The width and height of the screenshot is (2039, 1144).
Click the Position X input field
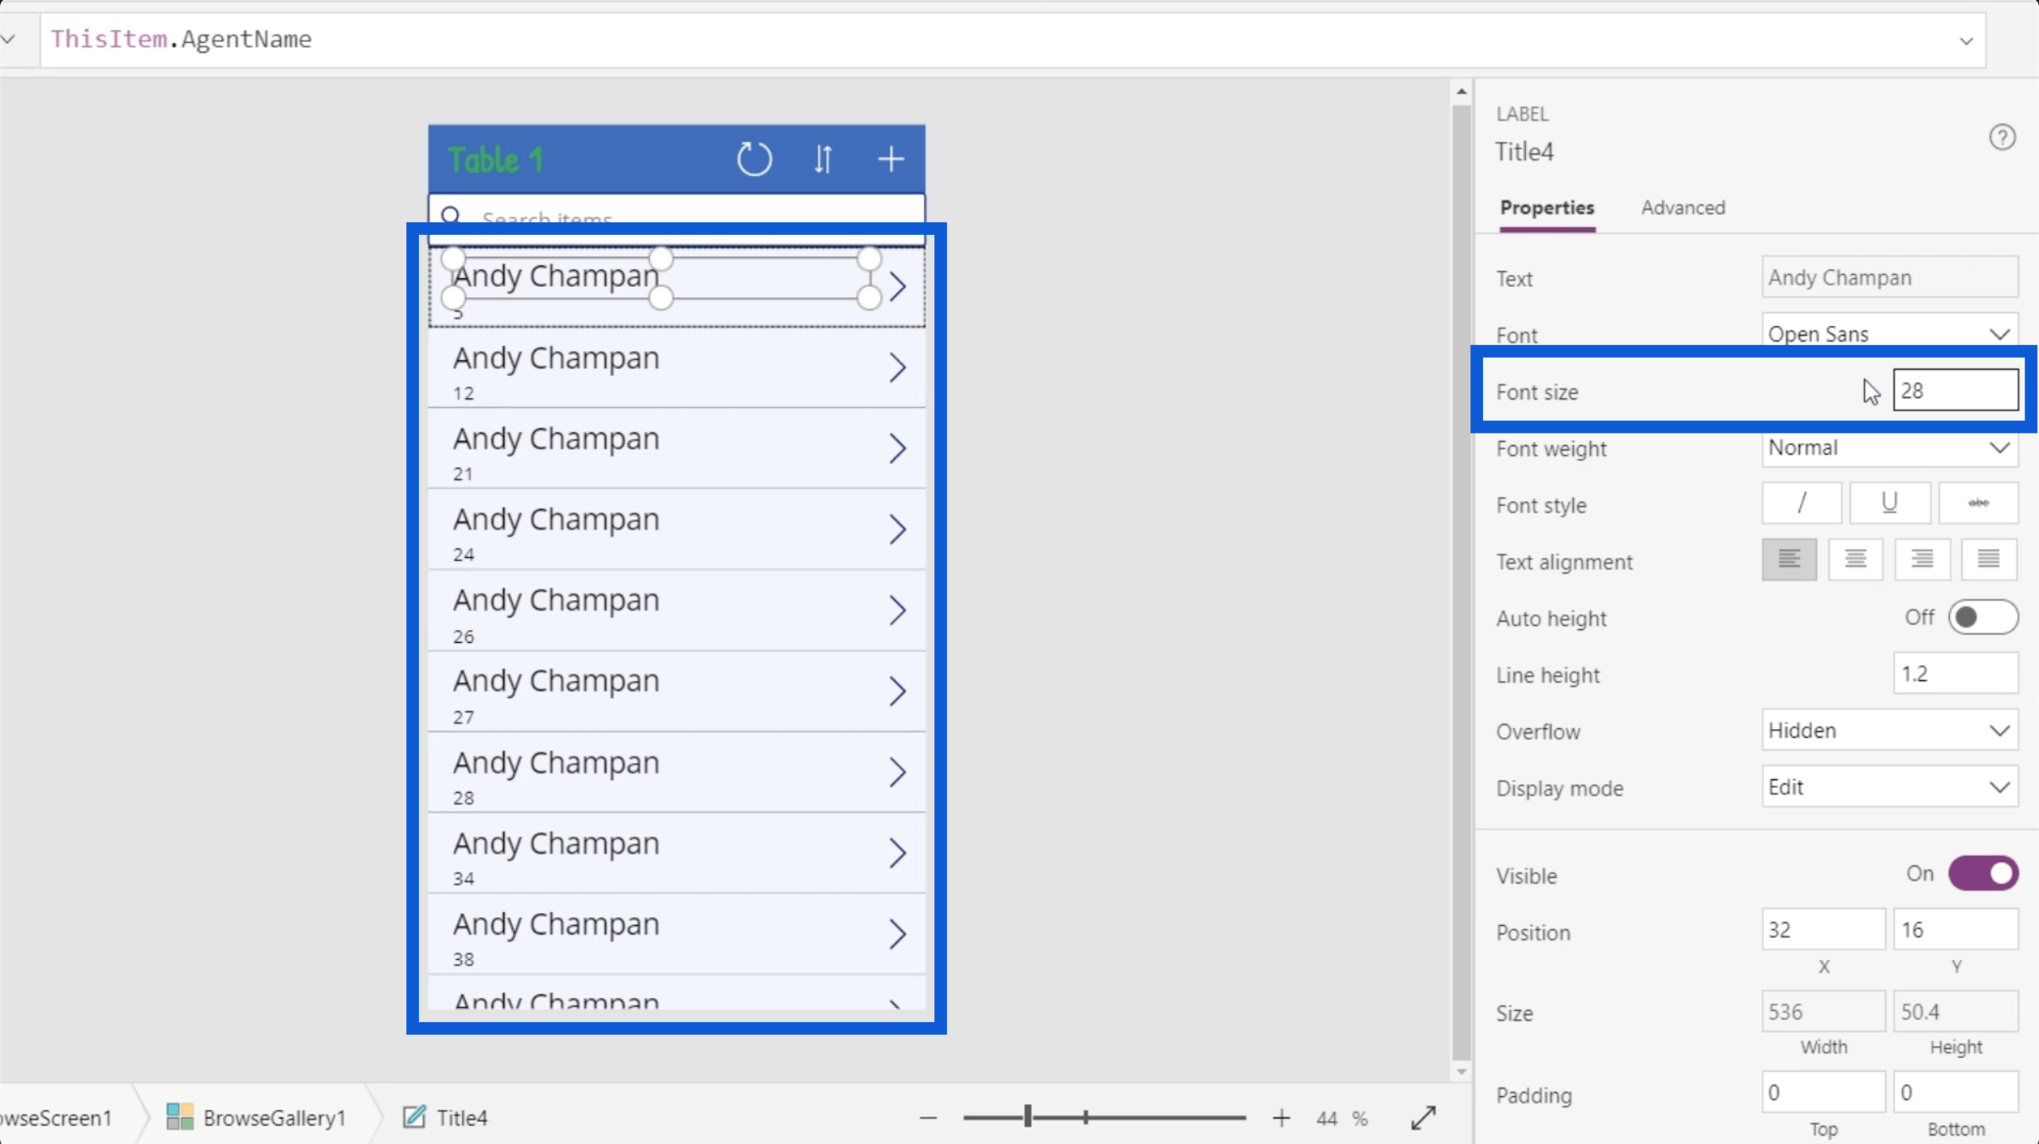[1823, 929]
